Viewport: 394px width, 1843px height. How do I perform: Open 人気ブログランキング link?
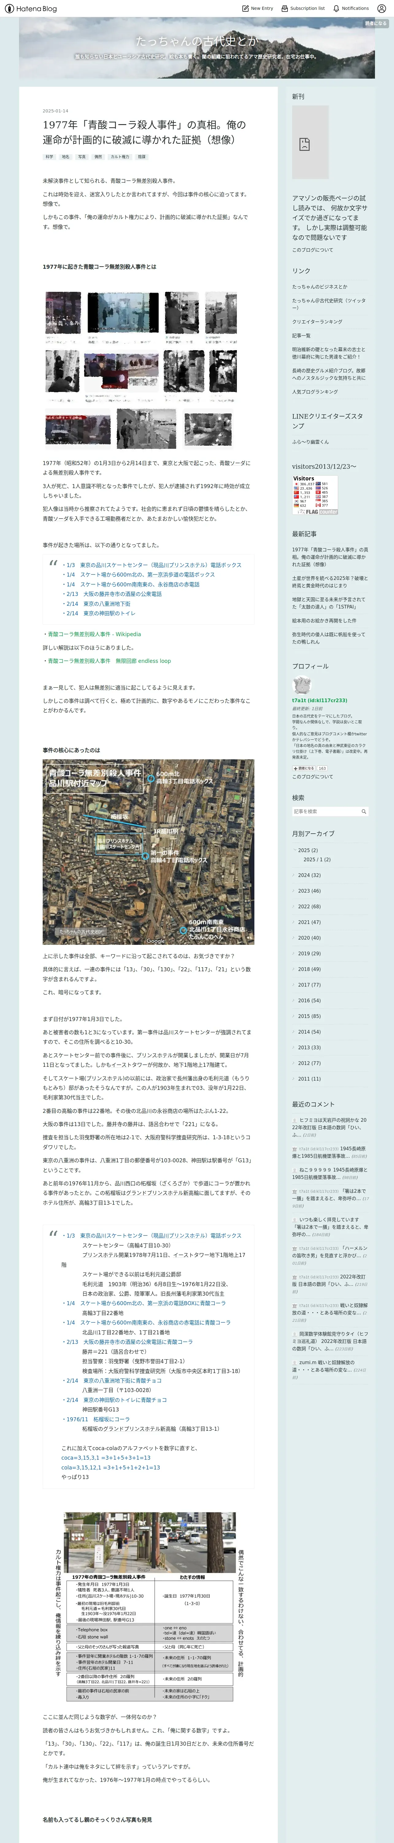click(315, 392)
